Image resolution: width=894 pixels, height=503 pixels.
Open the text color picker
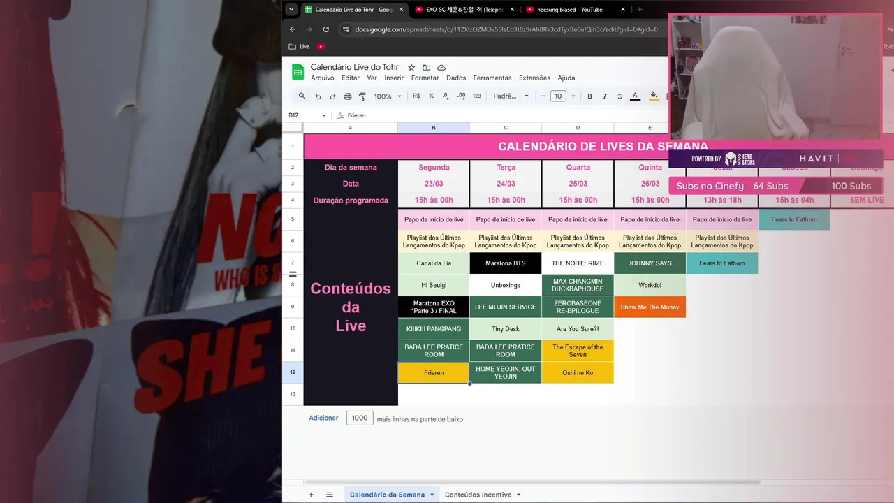point(635,96)
